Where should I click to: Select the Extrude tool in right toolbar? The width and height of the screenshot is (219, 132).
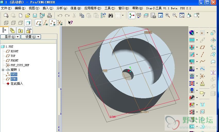pyautogui.click(x=213, y=33)
